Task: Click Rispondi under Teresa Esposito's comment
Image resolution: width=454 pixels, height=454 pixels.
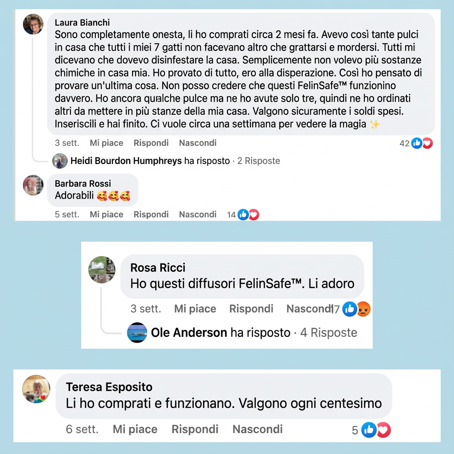Action: pos(195,429)
